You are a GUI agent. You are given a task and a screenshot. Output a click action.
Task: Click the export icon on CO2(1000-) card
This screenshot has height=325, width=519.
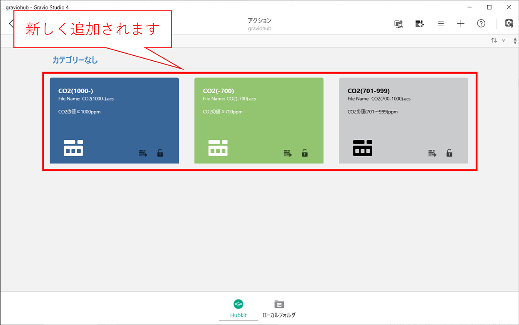(x=143, y=153)
